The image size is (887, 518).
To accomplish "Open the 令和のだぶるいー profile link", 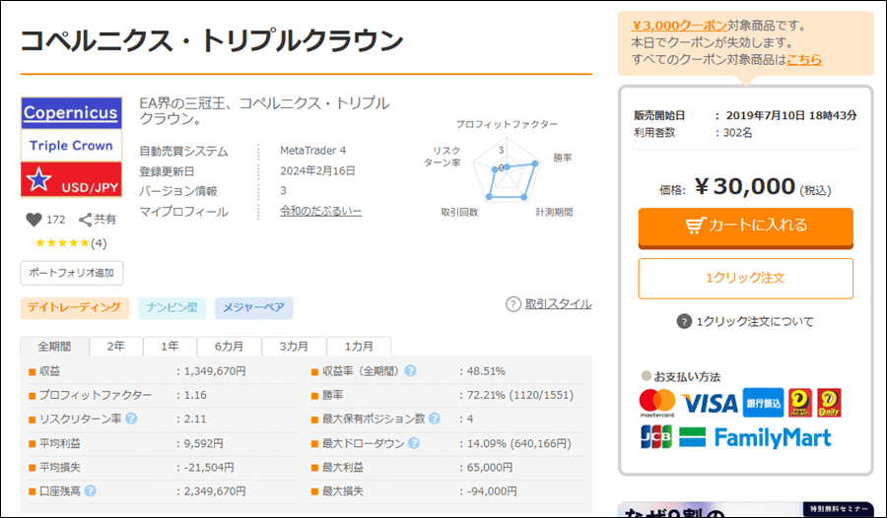I will (x=320, y=212).
